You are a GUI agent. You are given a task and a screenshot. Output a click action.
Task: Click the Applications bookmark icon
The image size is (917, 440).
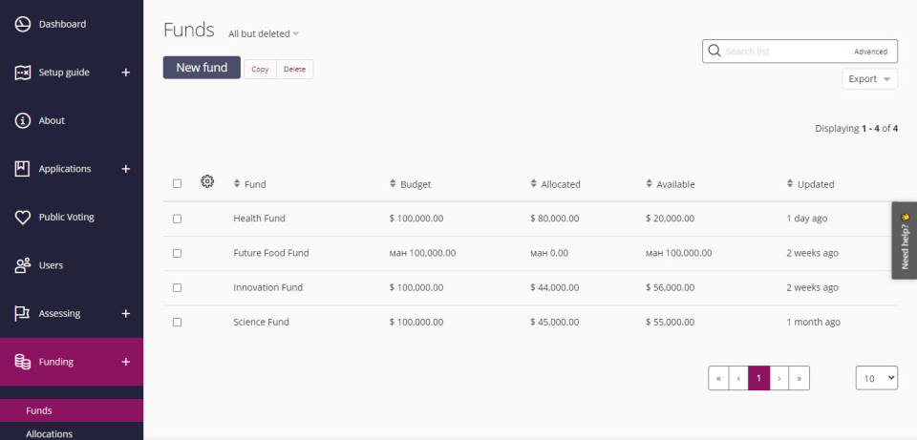(23, 169)
